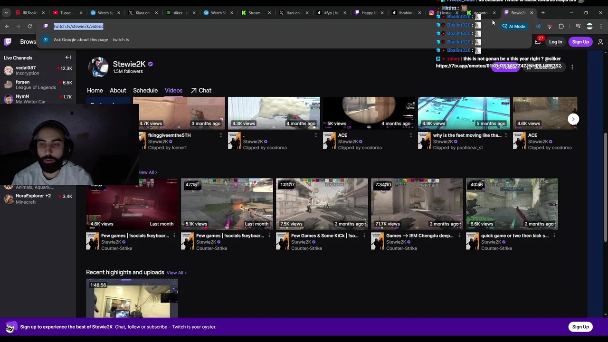Open NoraExplorer live channel
The width and height of the screenshot is (608, 342).
38,199
